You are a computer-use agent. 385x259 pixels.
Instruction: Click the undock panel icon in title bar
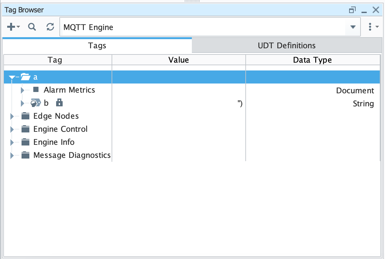click(x=352, y=10)
